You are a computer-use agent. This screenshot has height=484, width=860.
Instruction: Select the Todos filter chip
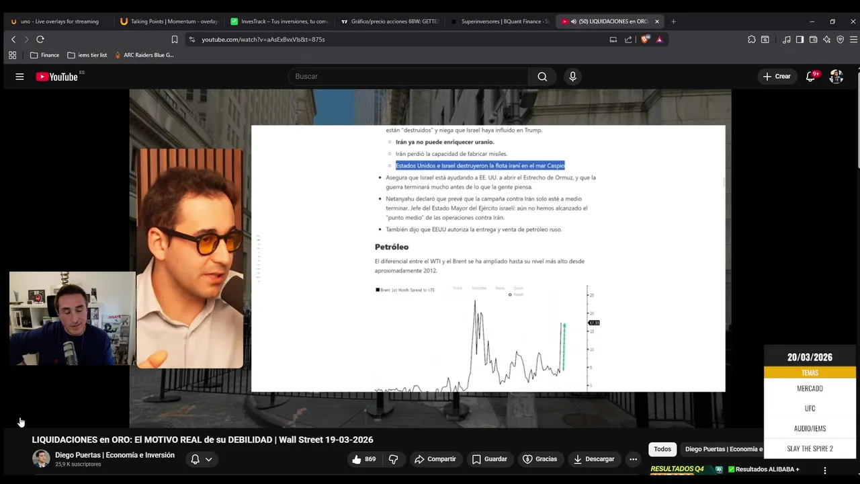point(662,449)
